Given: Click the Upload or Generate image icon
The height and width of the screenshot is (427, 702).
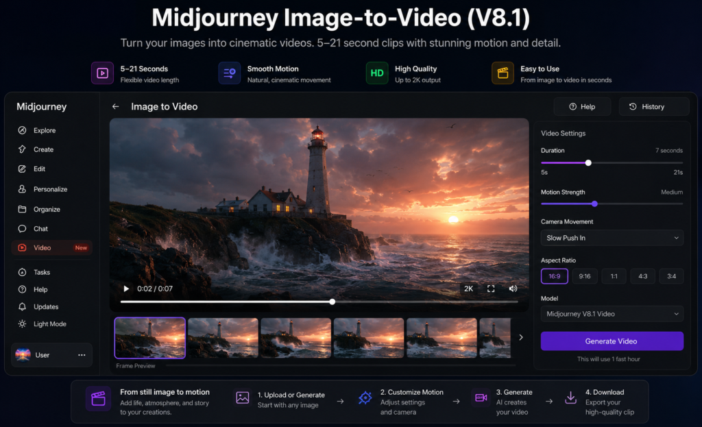Looking at the screenshot, I should [242, 398].
